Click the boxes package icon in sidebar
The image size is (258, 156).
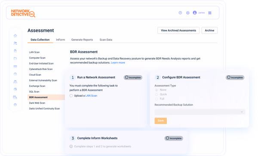[x=15, y=82]
